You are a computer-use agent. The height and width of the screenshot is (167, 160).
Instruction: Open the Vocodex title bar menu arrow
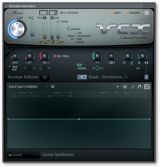point(6,6)
